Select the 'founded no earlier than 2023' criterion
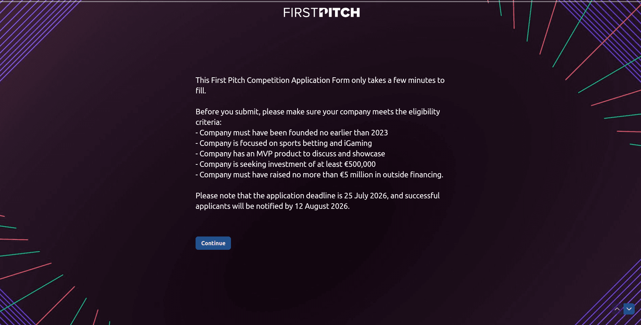The image size is (641, 325). click(x=292, y=133)
